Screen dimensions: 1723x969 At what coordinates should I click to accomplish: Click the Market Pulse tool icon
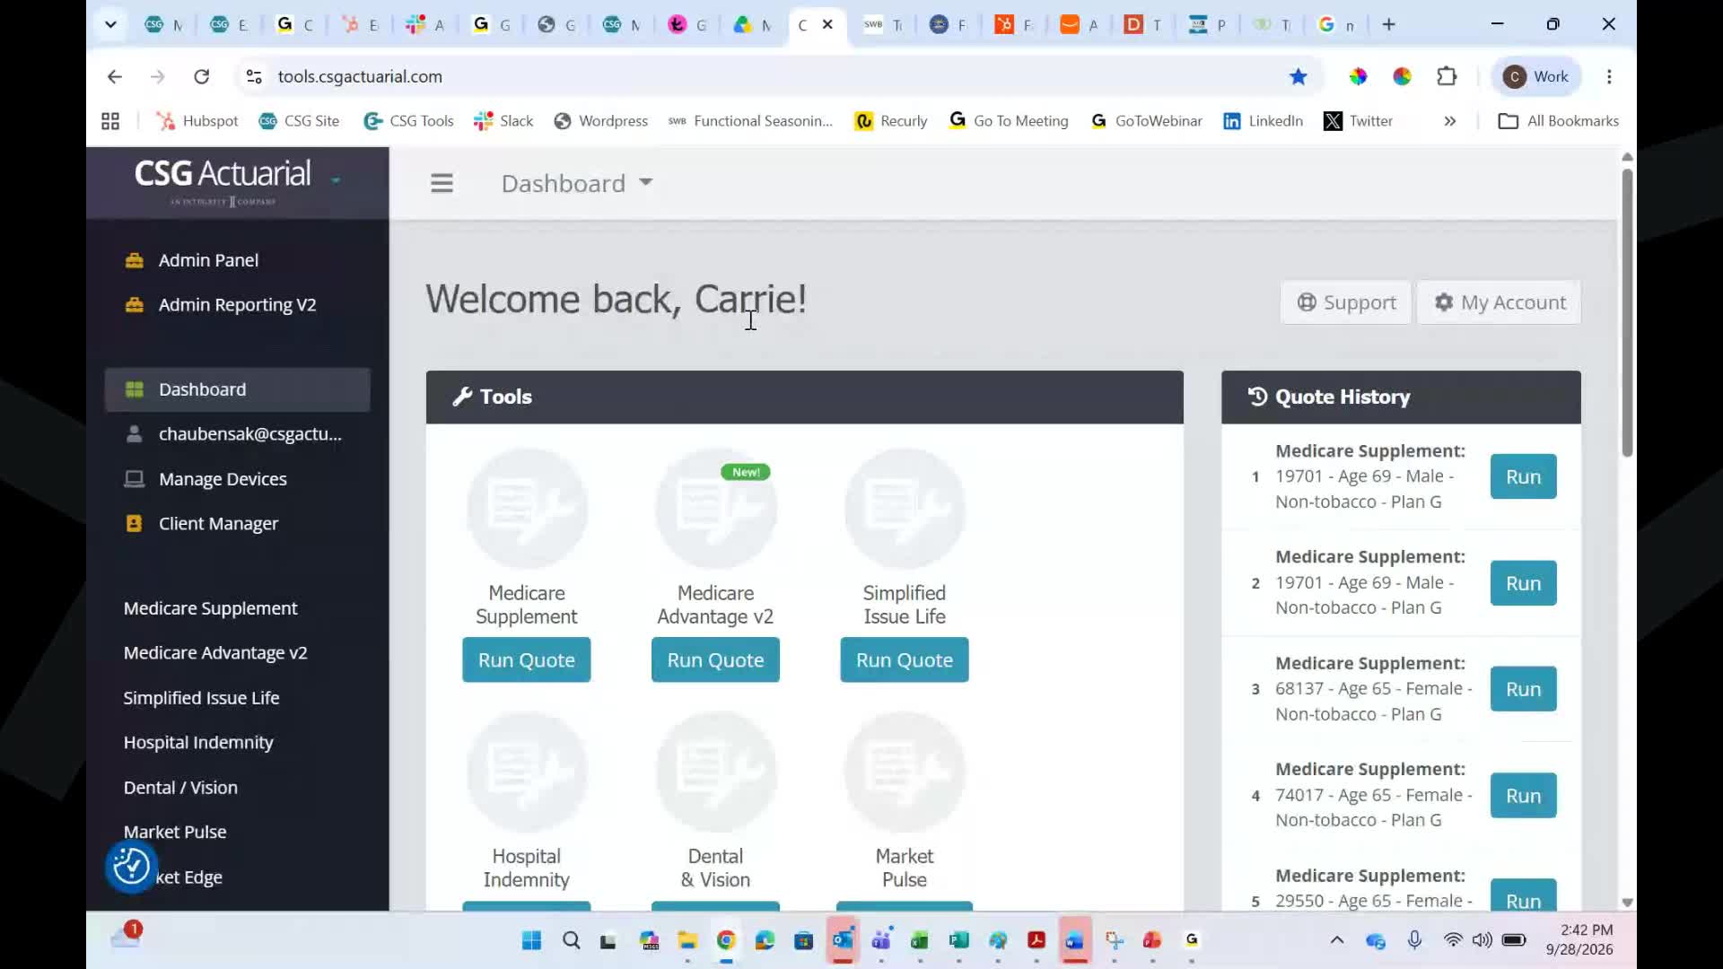click(x=905, y=773)
